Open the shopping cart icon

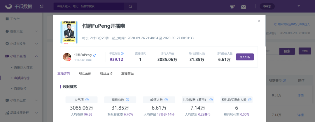tap(233, 7)
